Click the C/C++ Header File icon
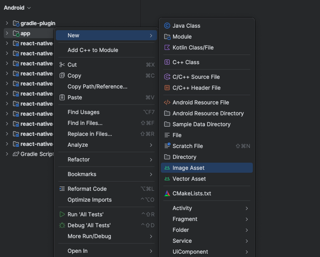Viewport: 320px width, 257px height. click(167, 88)
